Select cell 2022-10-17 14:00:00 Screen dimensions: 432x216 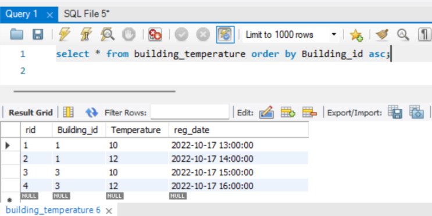[238, 158]
